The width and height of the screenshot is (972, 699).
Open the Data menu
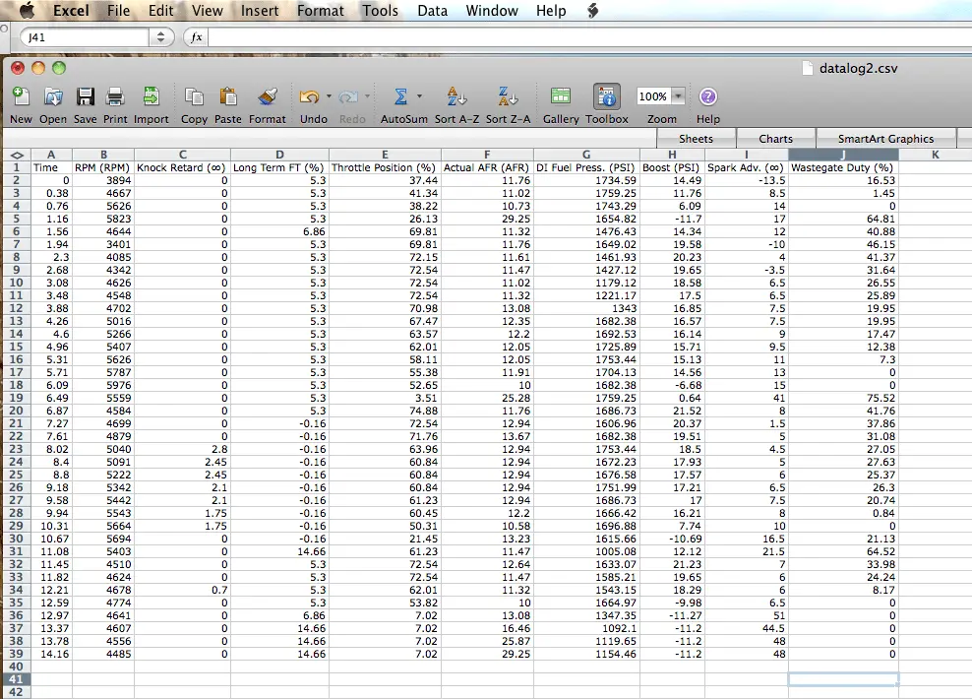[x=432, y=11]
